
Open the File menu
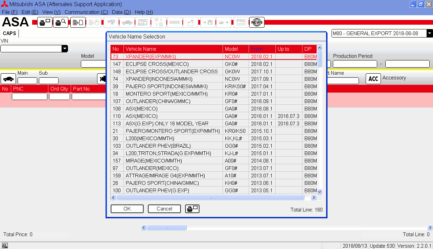[x=9, y=12]
